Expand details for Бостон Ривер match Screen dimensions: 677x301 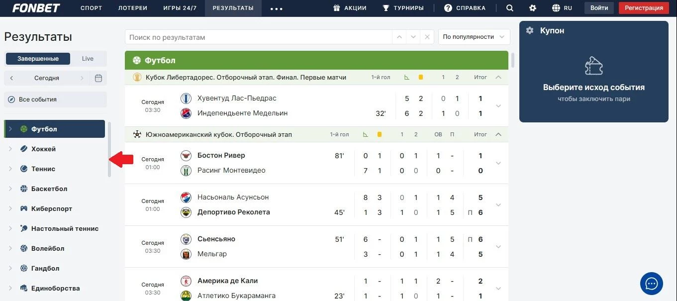click(x=497, y=162)
